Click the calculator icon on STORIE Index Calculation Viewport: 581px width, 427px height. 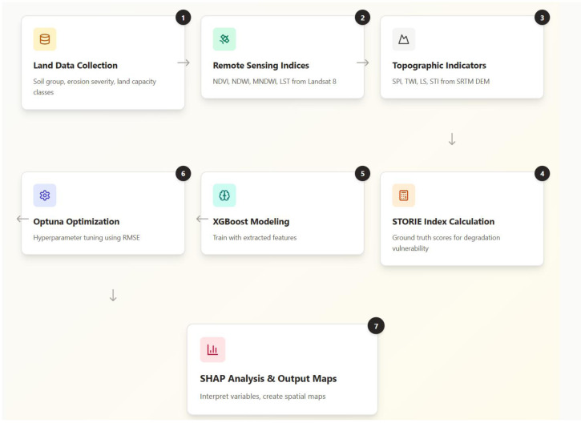pos(404,195)
